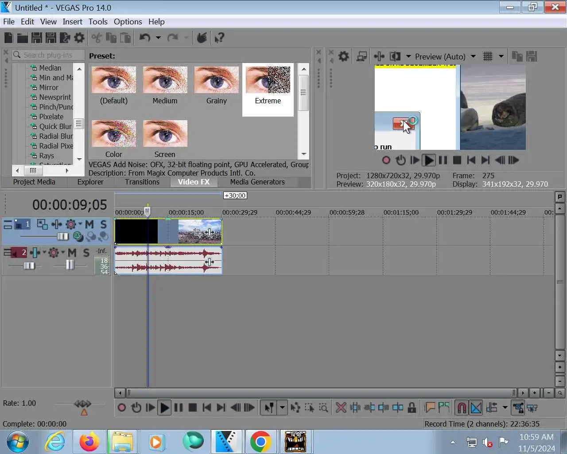567x454 pixels.
Task: Click in the Search plug-ins field
Action: point(49,55)
